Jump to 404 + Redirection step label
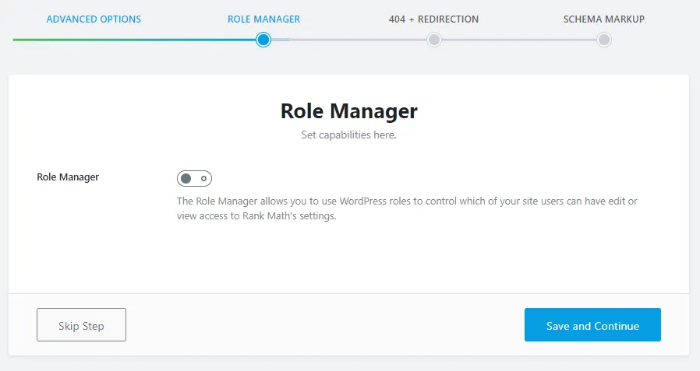The height and width of the screenshot is (371, 700). (x=433, y=19)
